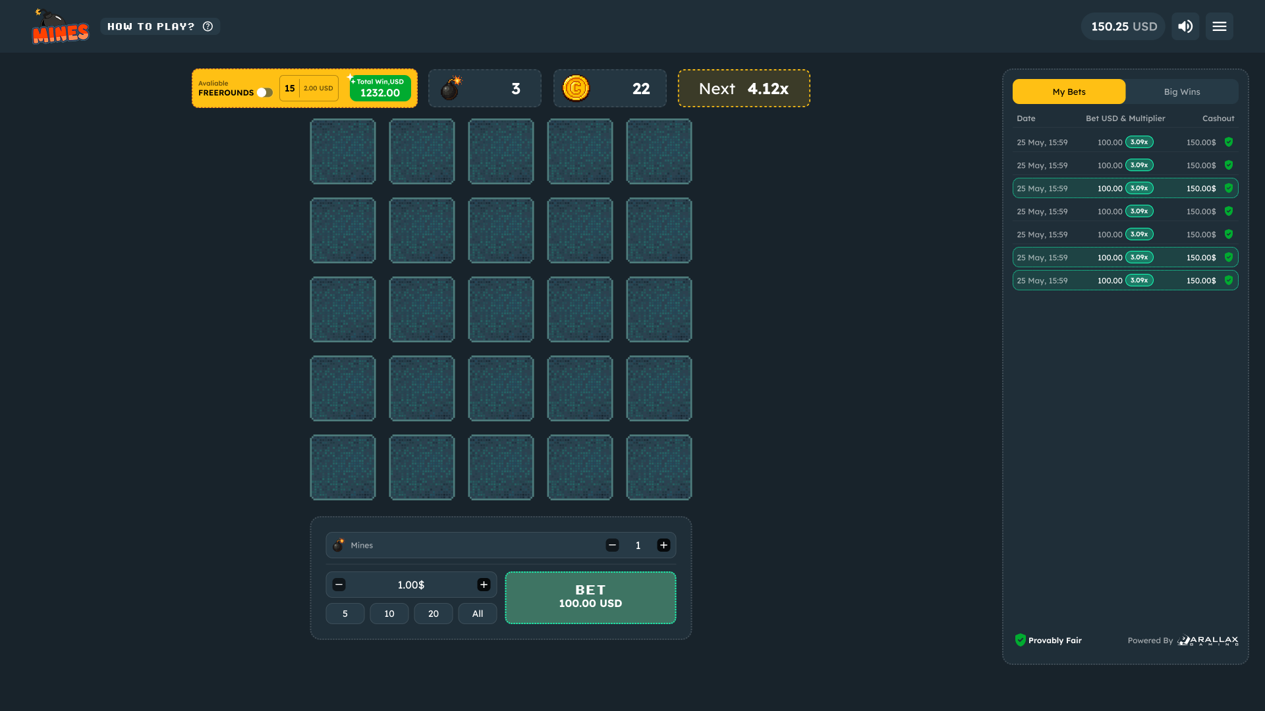Click the 1.00$ bet amount field
The height and width of the screenshot is (711, 1265).
tap(411, 585)
